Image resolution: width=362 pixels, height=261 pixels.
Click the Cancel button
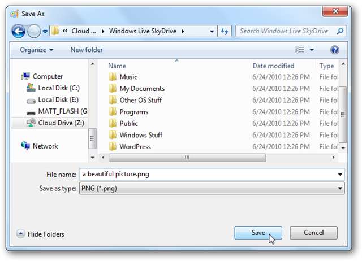coord(313,233)
